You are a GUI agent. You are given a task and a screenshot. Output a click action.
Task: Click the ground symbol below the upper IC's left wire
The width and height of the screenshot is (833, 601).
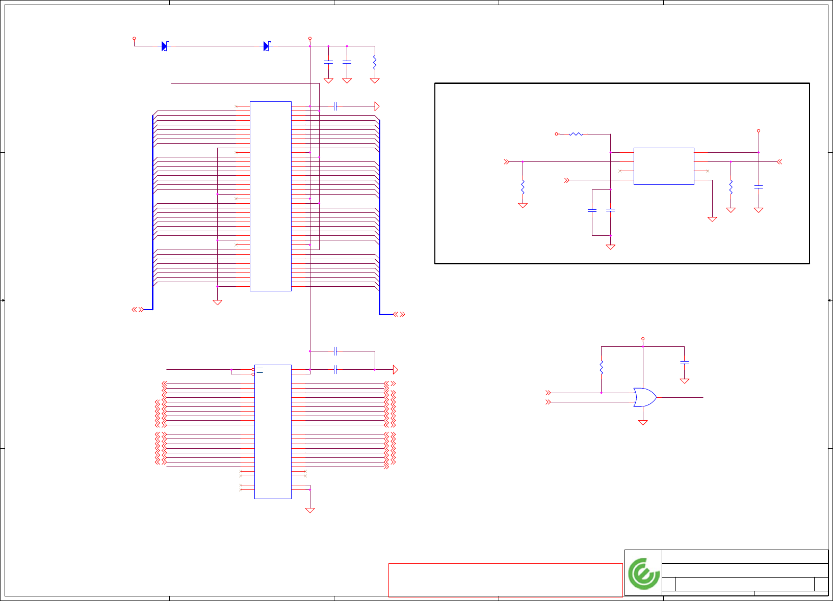click(x=217, y=303)
